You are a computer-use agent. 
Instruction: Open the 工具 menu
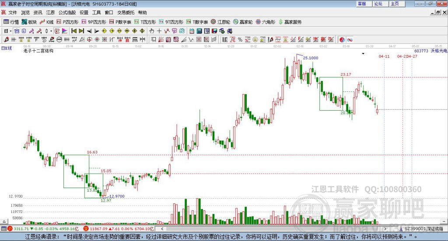(x=96, y=13)
